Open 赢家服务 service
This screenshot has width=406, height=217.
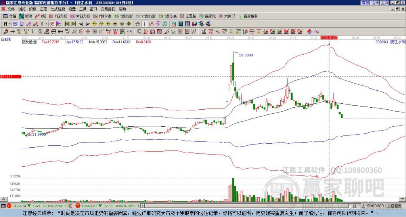coord(248,16)
